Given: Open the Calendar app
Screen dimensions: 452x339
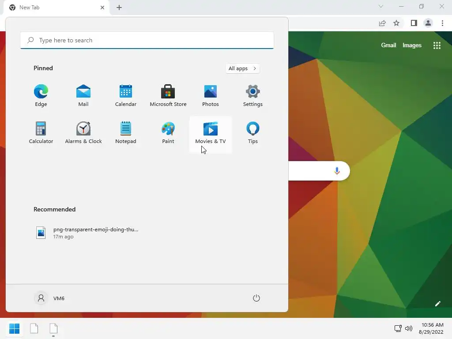Looking at the screenshot, I should [126, 96].
